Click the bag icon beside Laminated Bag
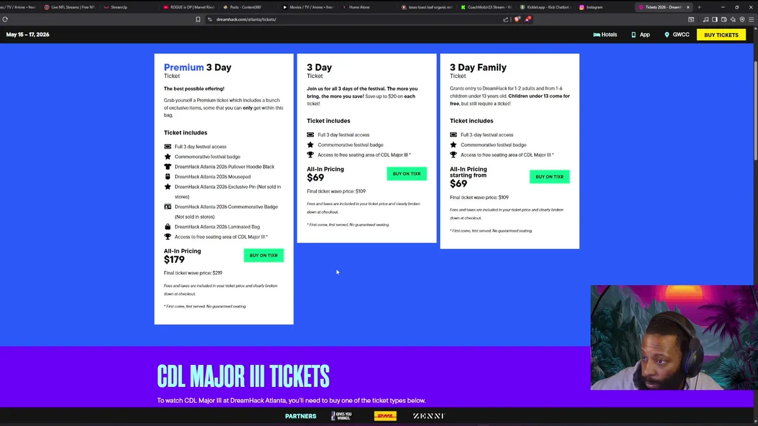Screen dimensions: 758x426 [168, 227]
